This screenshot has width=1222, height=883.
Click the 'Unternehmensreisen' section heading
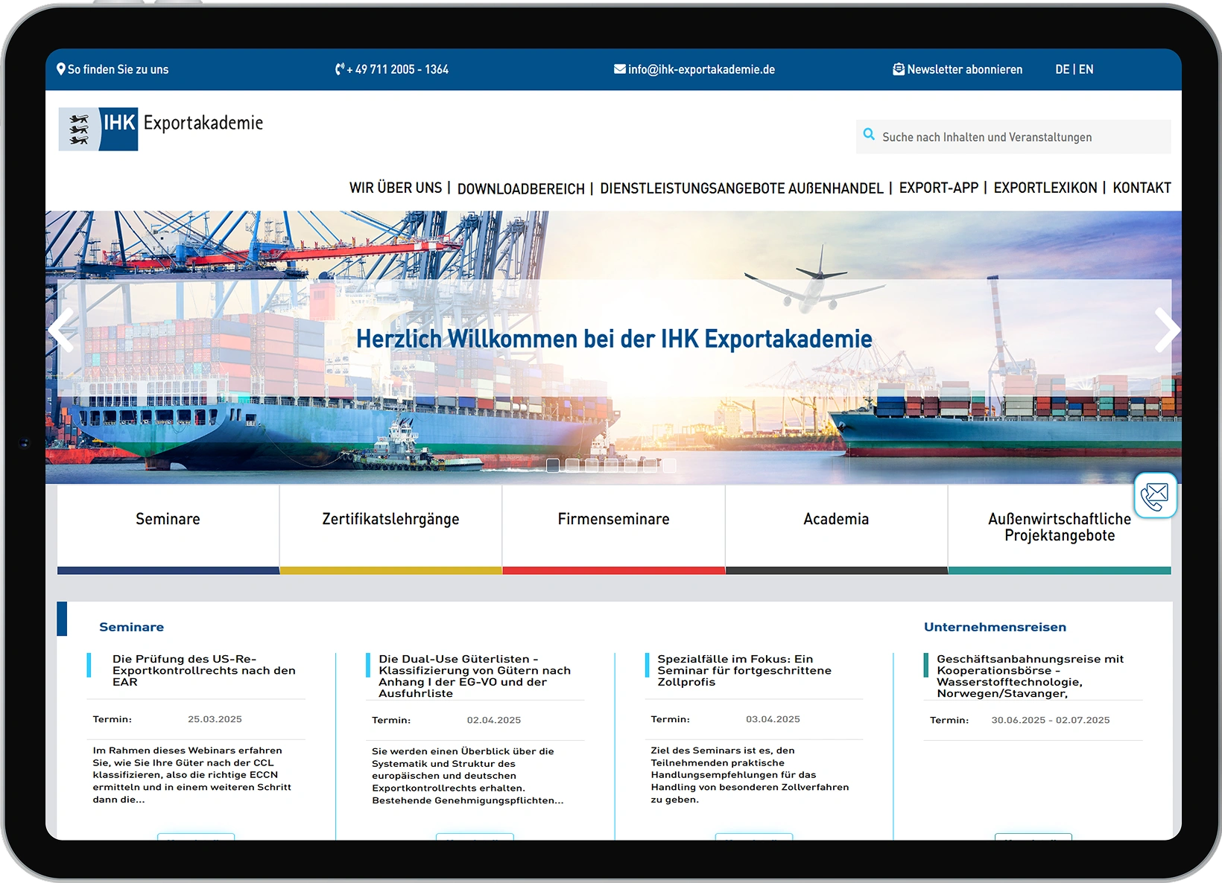[x=995, y=627]
